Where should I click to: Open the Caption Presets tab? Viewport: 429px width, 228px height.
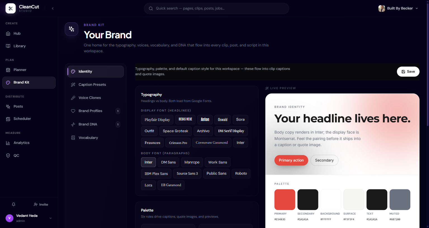tap(96, 85)
